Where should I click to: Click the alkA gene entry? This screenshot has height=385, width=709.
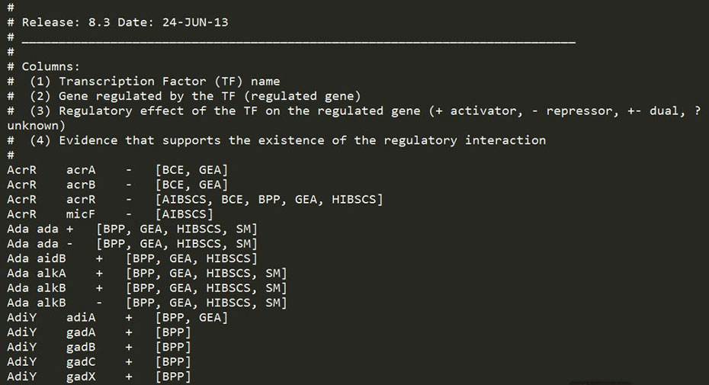(51, 273)
